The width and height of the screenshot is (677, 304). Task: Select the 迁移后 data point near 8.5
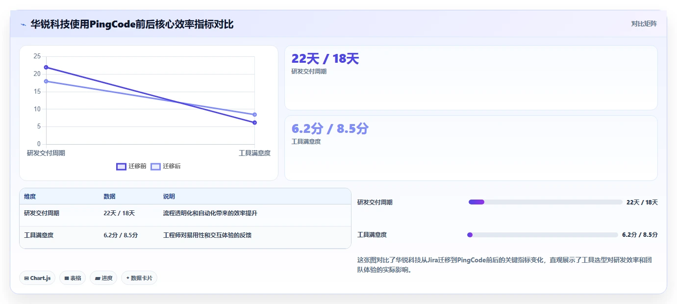[254, 115]
